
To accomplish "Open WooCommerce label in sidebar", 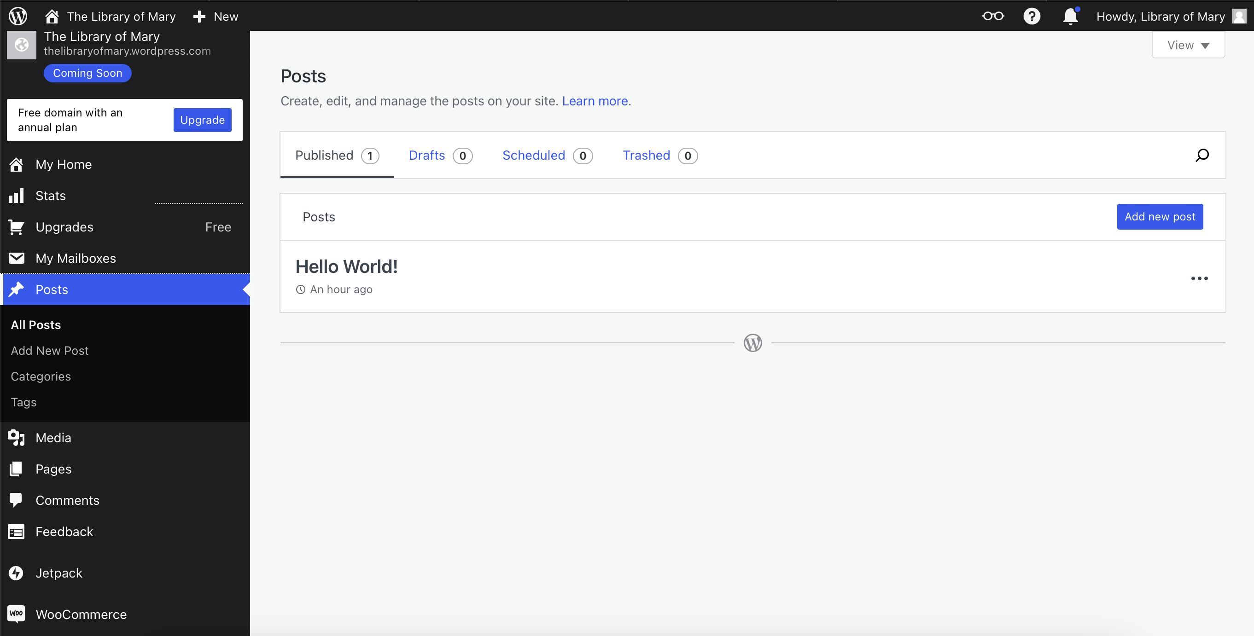I will [82, 614].
